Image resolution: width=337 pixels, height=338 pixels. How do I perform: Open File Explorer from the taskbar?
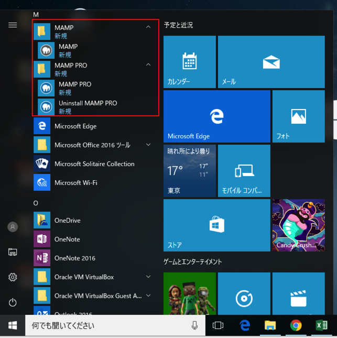click(x=270, y=325)
